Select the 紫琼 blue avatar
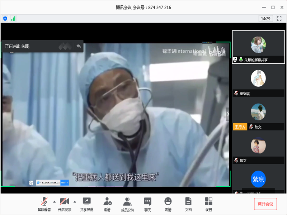Screen dimensions: 287x215 click(x=258, y=179)
